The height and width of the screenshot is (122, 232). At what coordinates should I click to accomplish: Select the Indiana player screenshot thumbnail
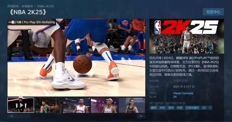[x=132, y=105]
